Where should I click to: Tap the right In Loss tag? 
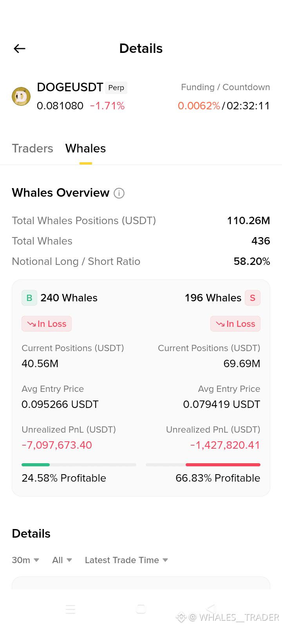click(x=235, y=324)
